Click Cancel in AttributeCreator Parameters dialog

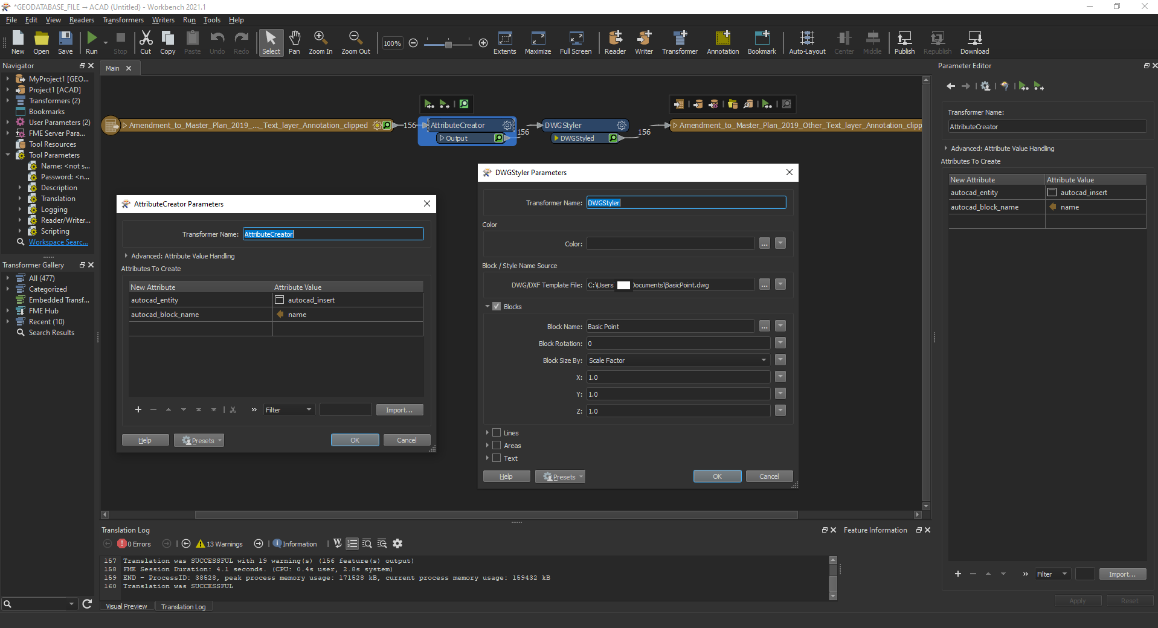(407, 440)
